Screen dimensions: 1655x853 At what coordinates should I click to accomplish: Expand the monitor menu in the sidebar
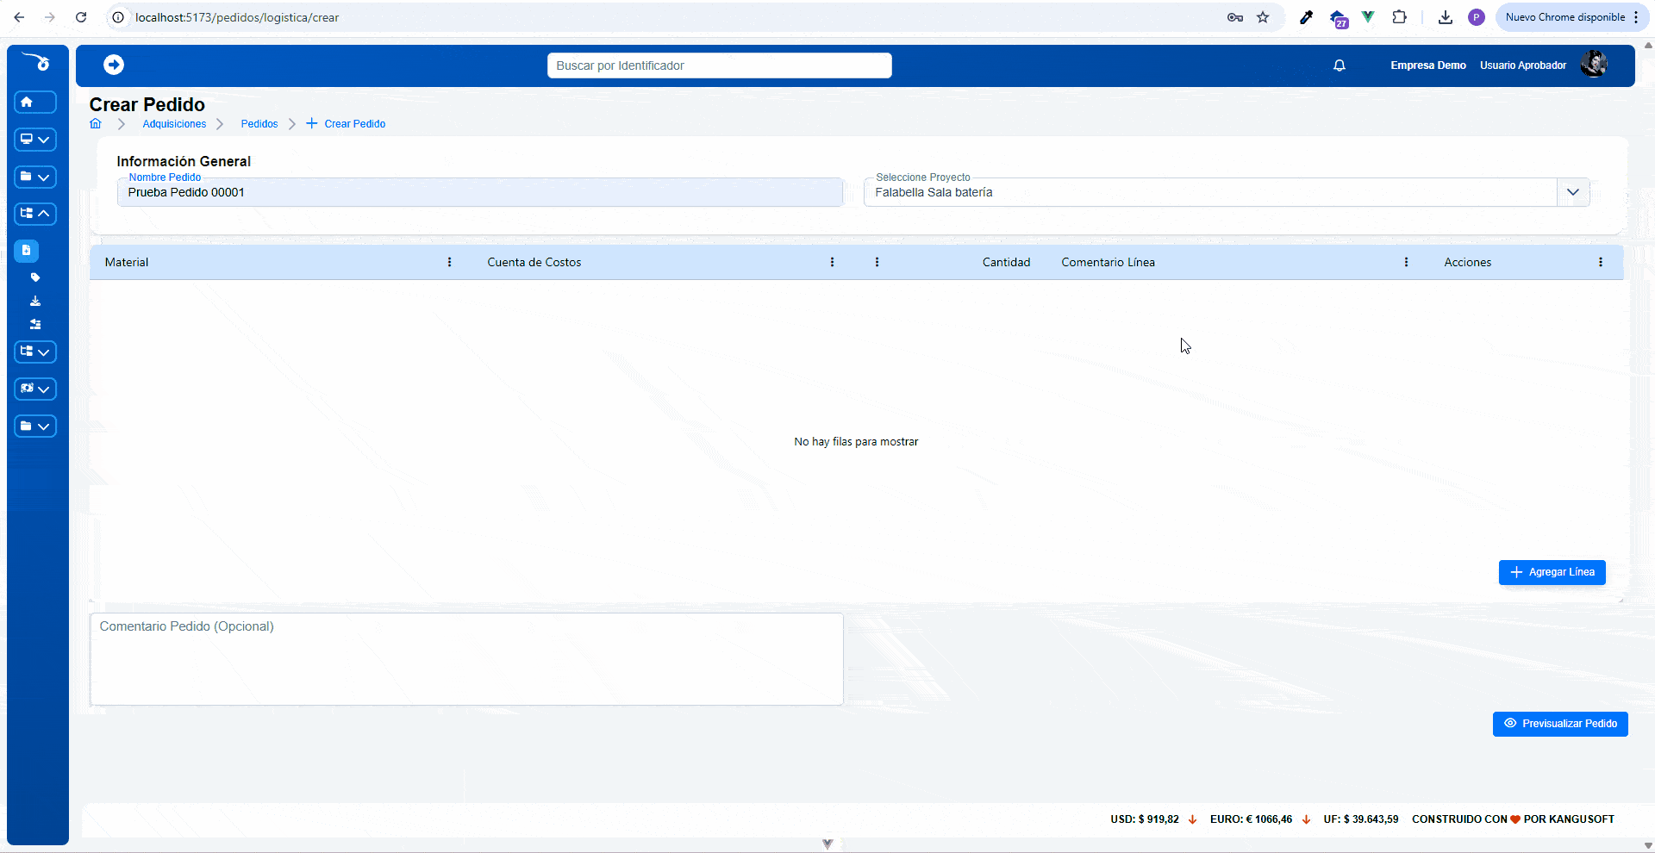[x=35, y=140]
